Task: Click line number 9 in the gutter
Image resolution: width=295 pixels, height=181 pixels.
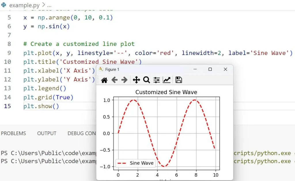Action: point(9,53)
